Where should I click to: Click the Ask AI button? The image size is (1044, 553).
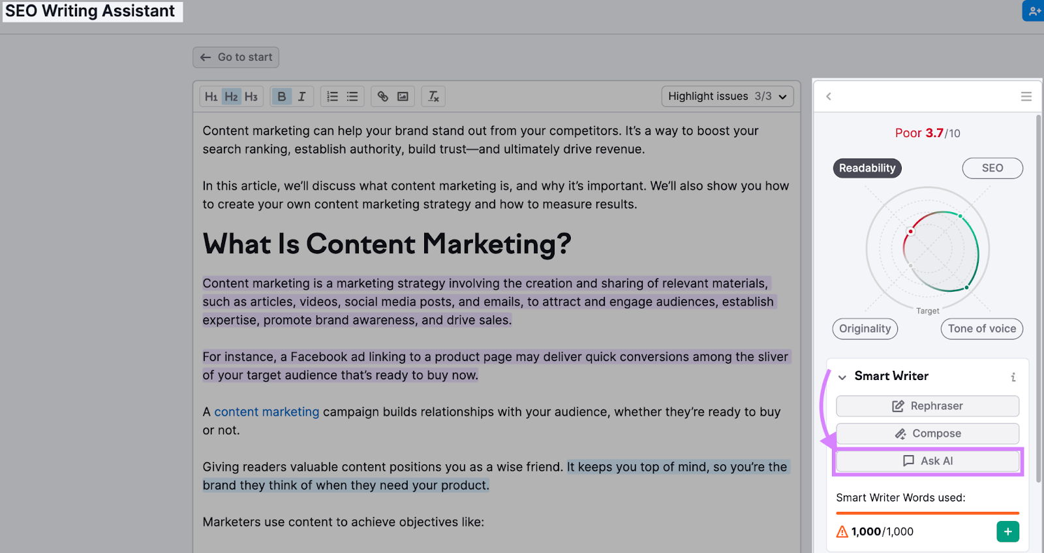(927, 461)
